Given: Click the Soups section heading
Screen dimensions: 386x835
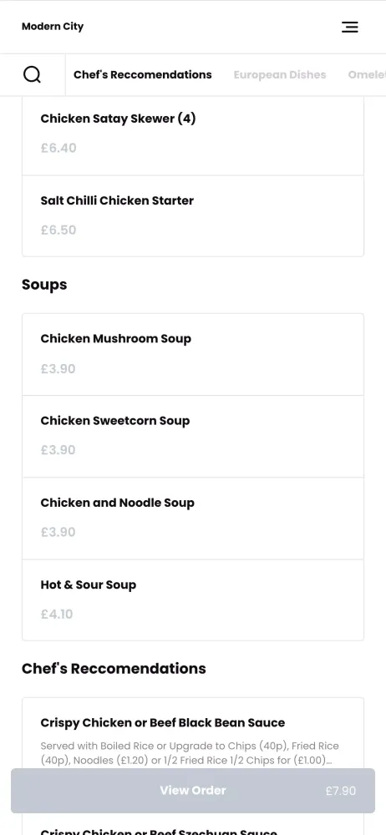Looking at the screenshot, I should pos(44,285).
